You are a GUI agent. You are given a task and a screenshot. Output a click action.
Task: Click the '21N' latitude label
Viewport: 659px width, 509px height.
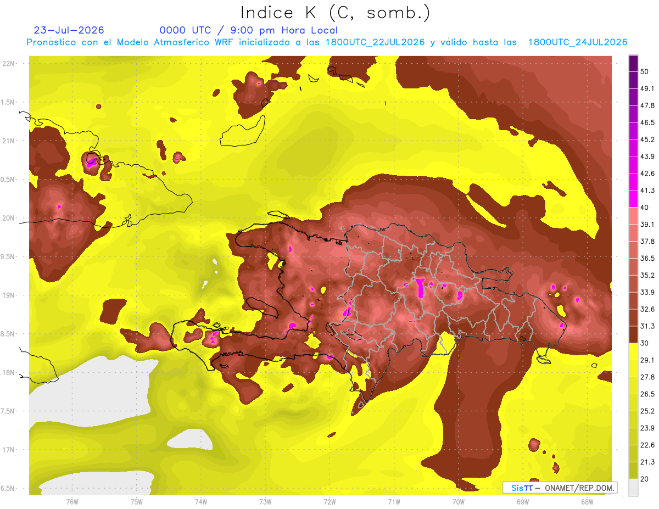pos(9,141)
